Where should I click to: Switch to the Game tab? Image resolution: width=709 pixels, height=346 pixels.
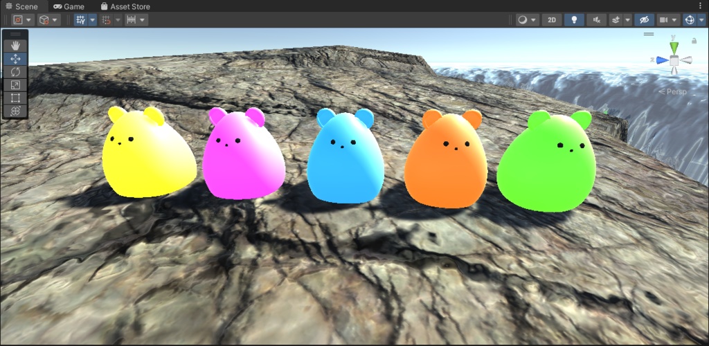tap(69, 6)
